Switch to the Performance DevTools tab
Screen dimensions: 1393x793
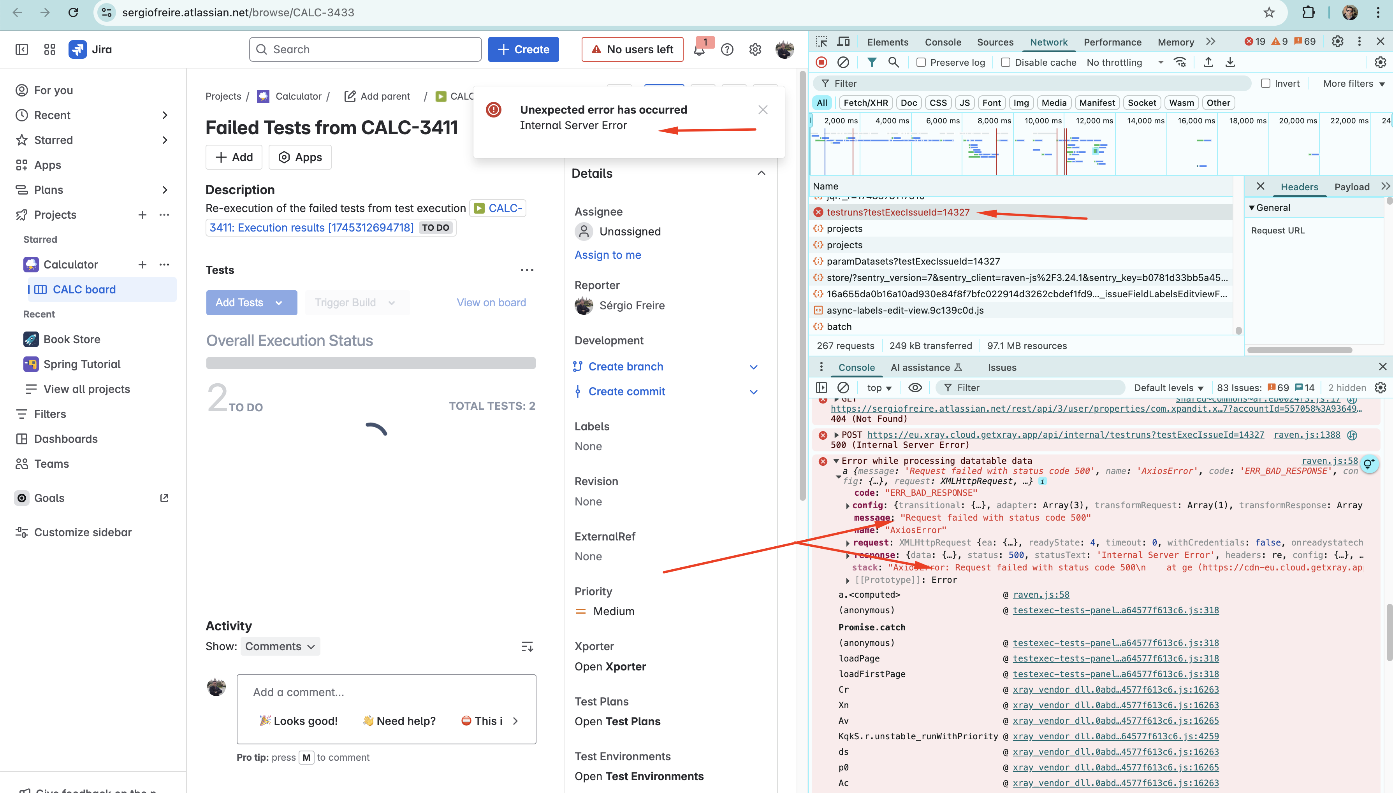pyautogui.click(x=1112, y=42)
